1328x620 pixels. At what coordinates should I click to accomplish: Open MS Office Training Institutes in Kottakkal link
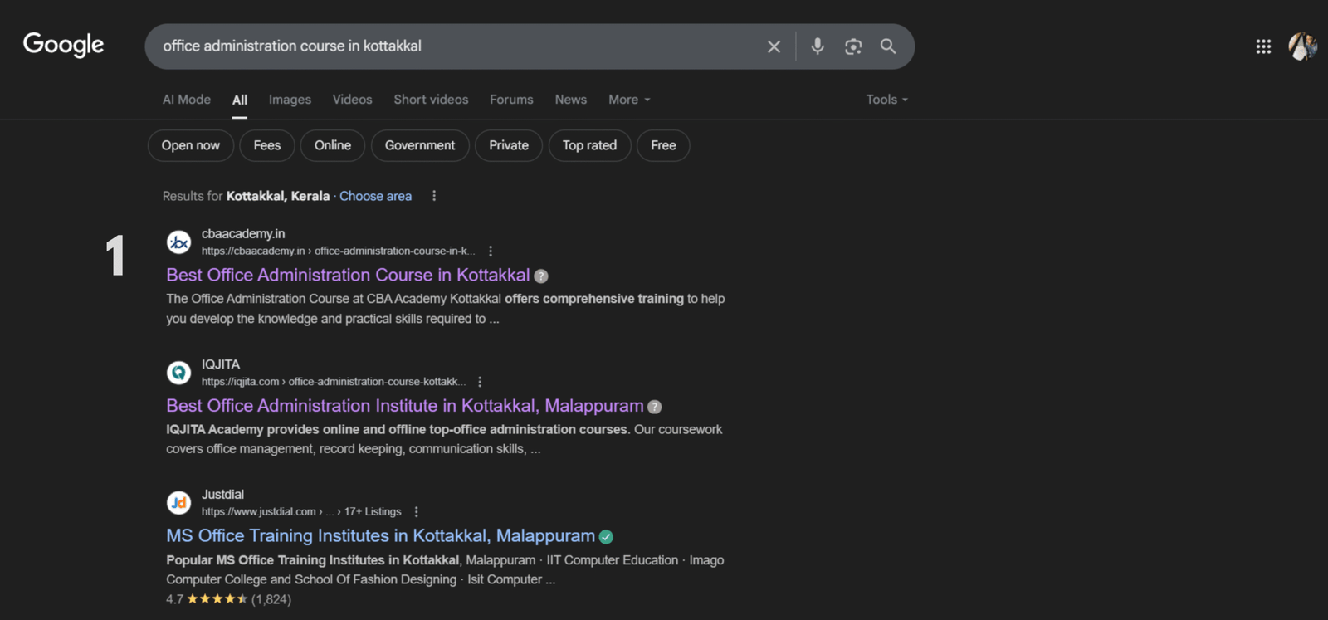tap(380, 536)
